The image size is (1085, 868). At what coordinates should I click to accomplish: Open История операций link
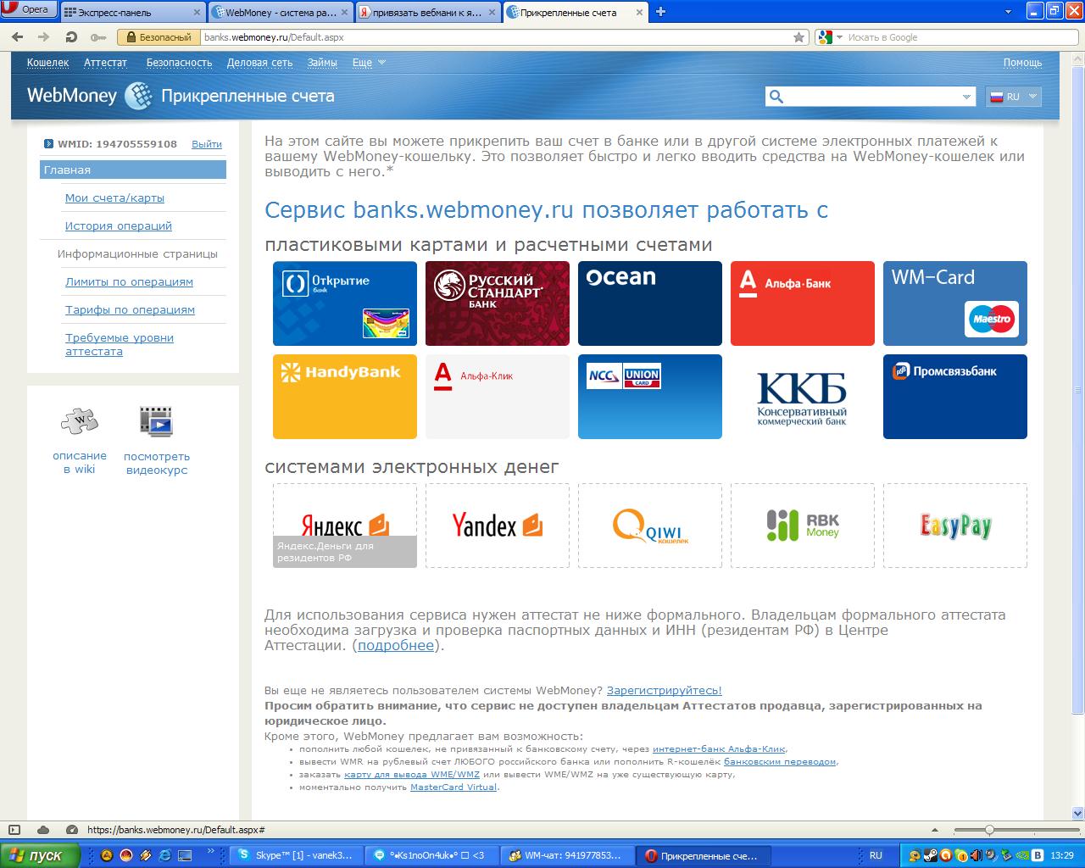coord(119,225)
